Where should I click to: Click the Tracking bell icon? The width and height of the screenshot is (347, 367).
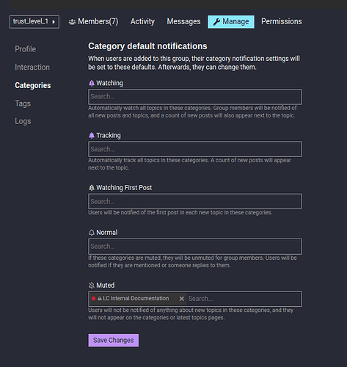point(92,136)
